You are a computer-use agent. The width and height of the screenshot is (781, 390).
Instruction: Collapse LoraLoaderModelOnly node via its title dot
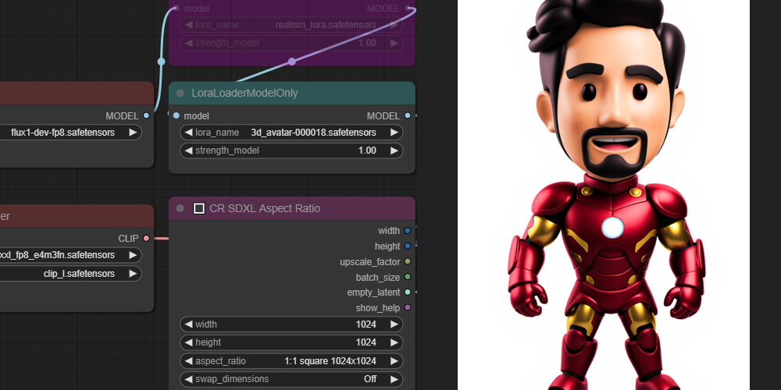tap(180, 93)
